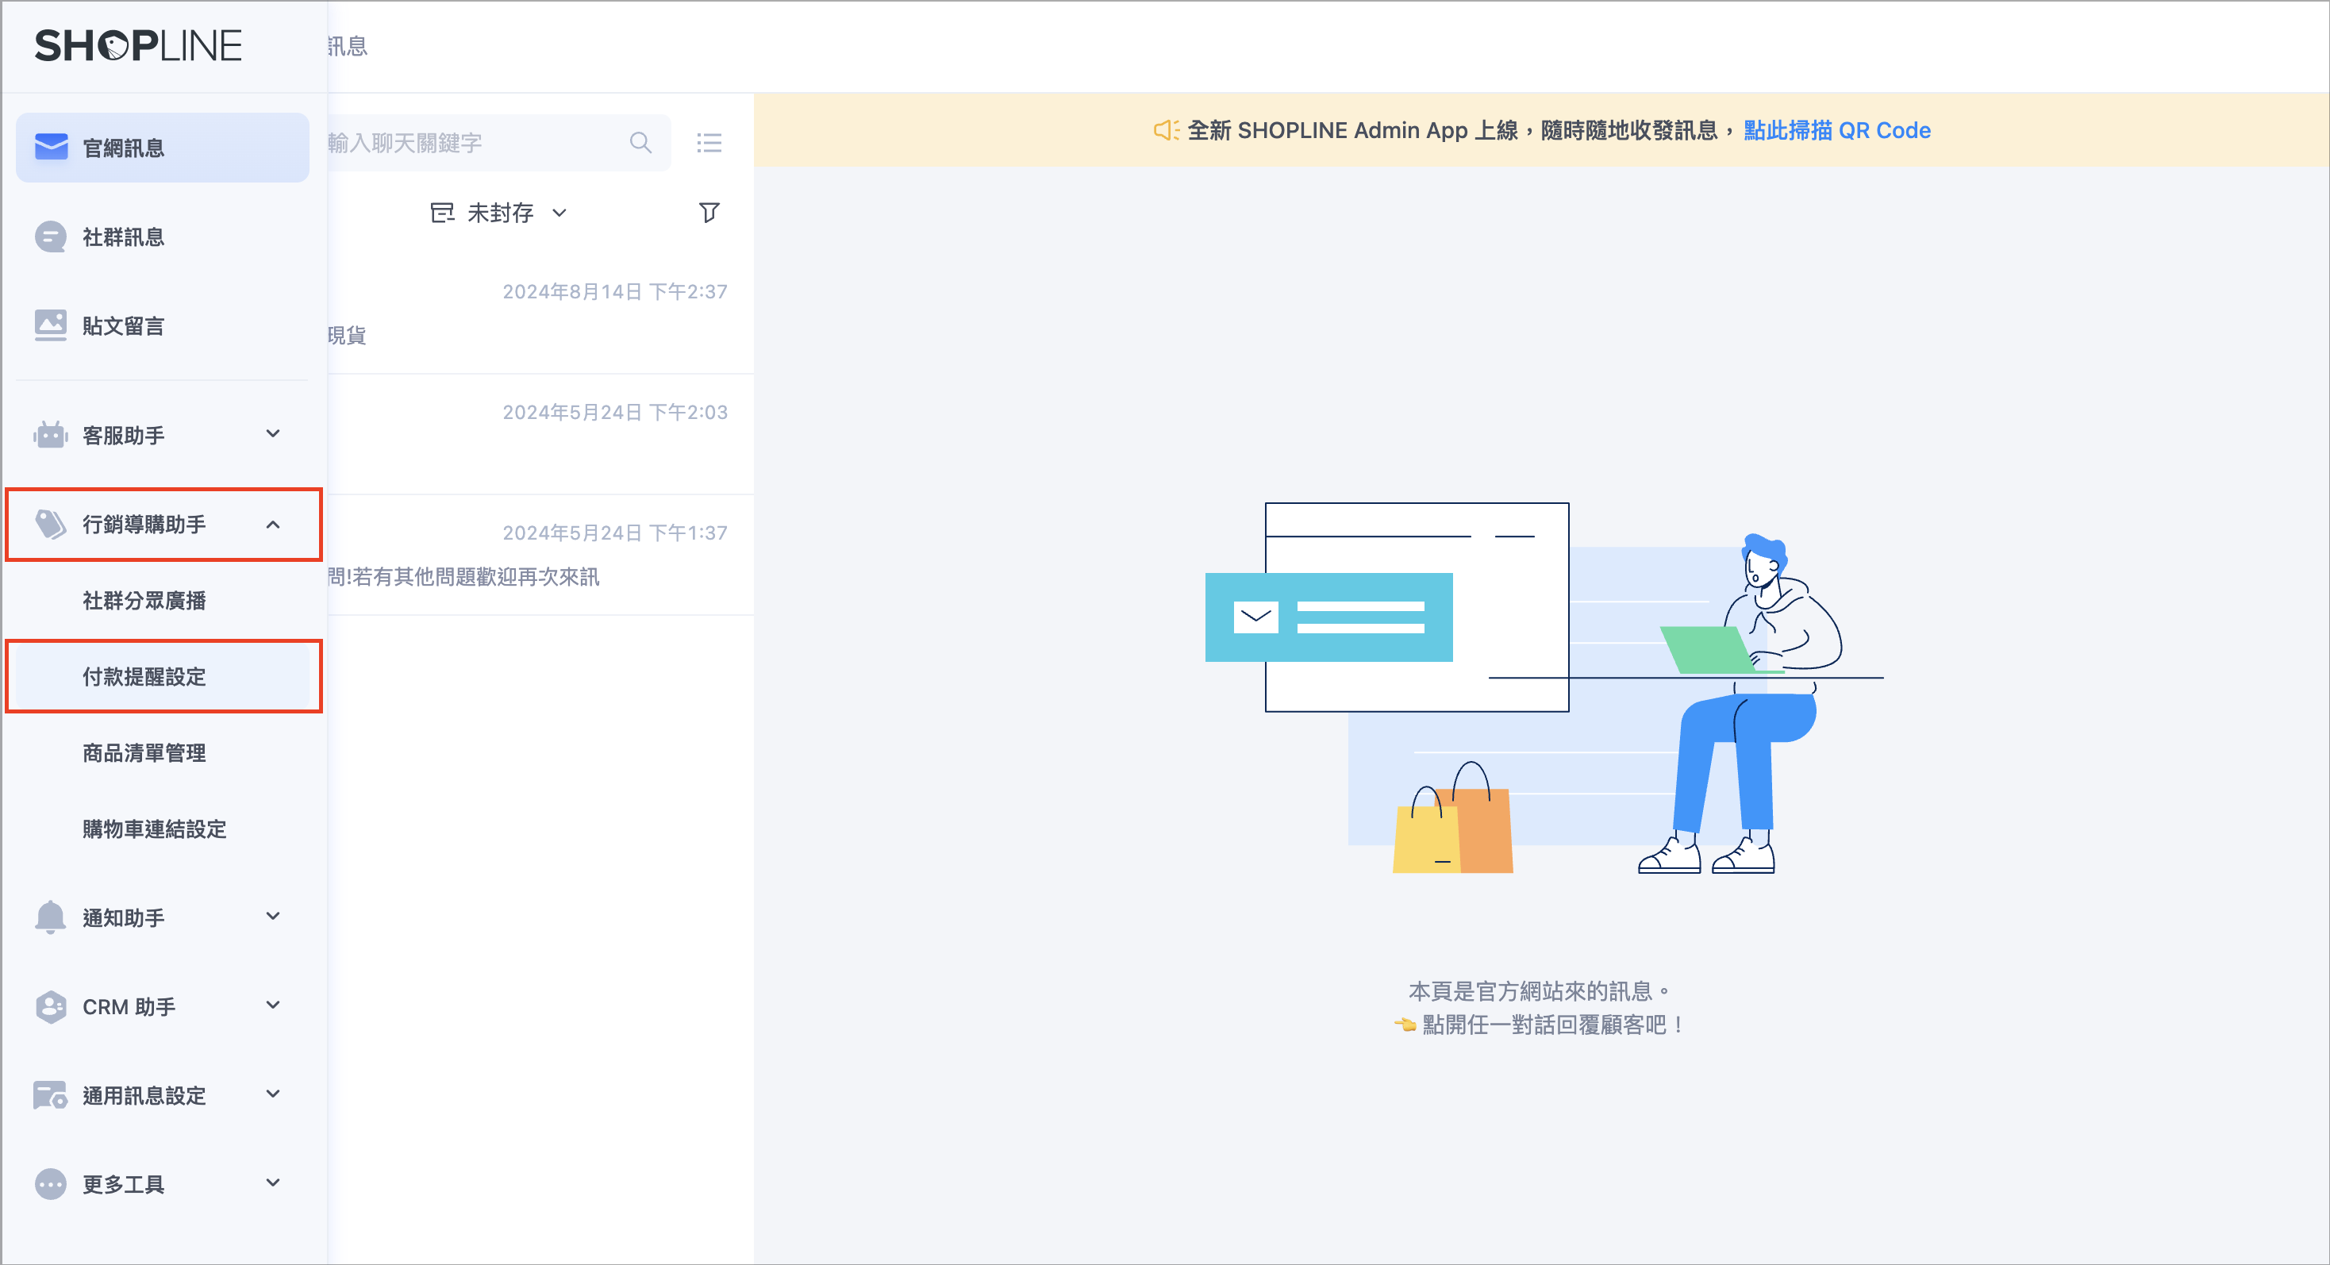The image size is (2330, 1265).
Task: Click the megaphone icon in the banner
Action: (x=1166, y=130)
